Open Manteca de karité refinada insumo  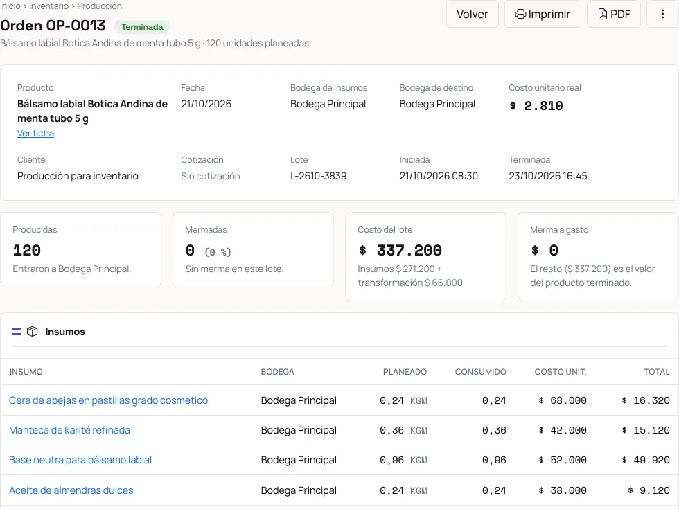(70, 430)
